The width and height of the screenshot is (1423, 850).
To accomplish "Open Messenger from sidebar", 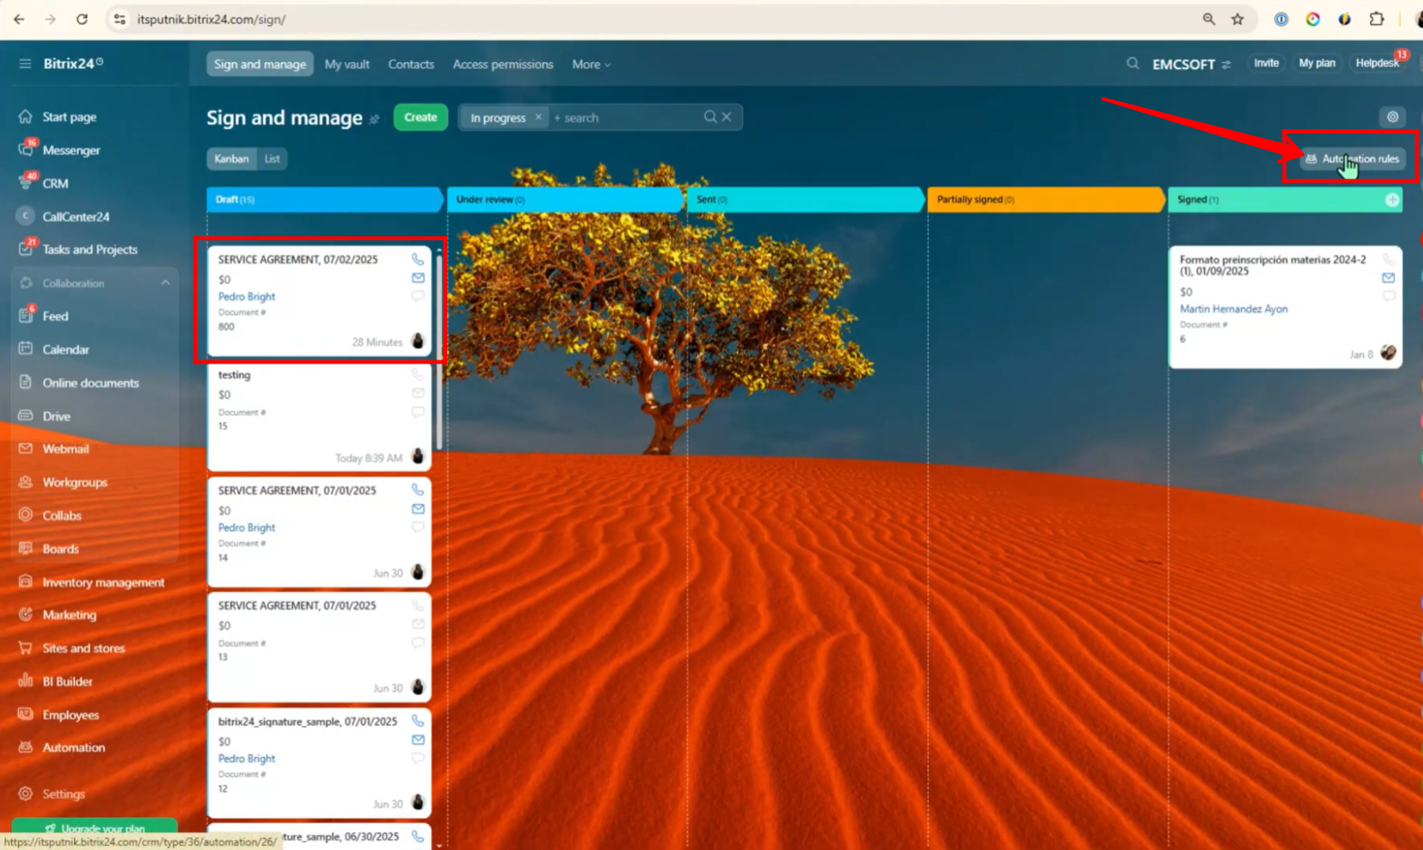I will [71, 150].
